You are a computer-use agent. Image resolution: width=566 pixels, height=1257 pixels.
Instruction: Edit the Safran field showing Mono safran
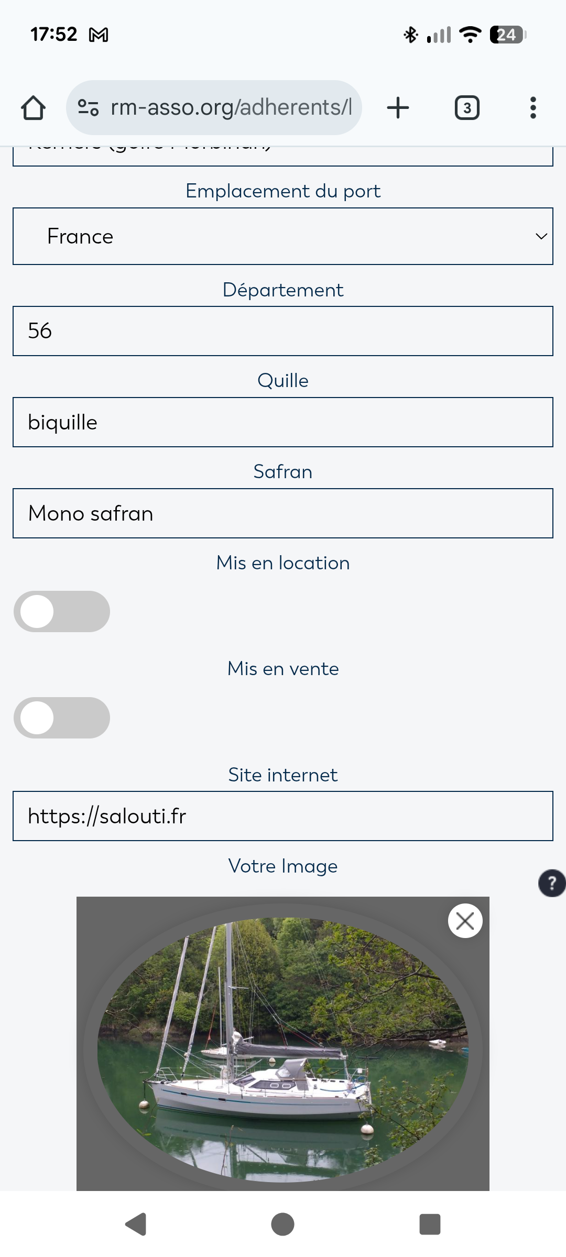(283, 513)
